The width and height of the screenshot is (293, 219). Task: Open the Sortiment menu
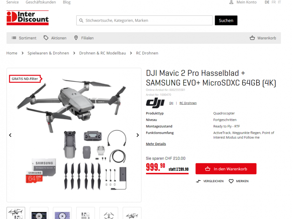24,38
